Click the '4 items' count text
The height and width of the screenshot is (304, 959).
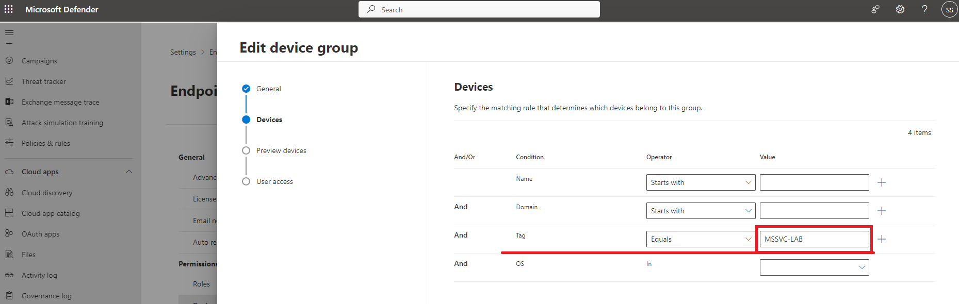(919, 132)
